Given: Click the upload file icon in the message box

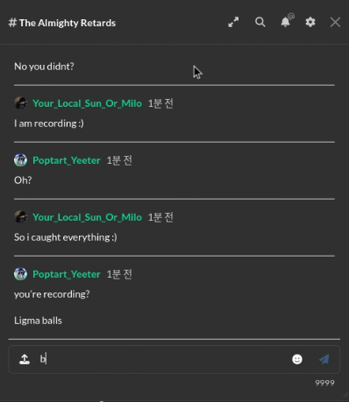Looking at the screenshot, I should [25, 359].
